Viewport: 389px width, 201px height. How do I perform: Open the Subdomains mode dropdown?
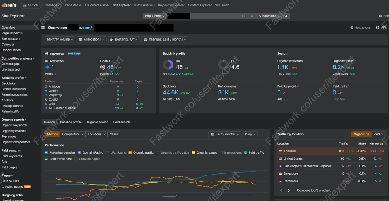pos(269,16)
